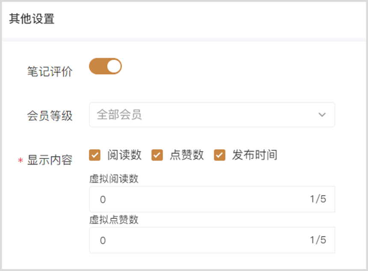This screenshot has height=271, width=368.
Task: Click the 会员等级 field label
Action: [50, 116]
